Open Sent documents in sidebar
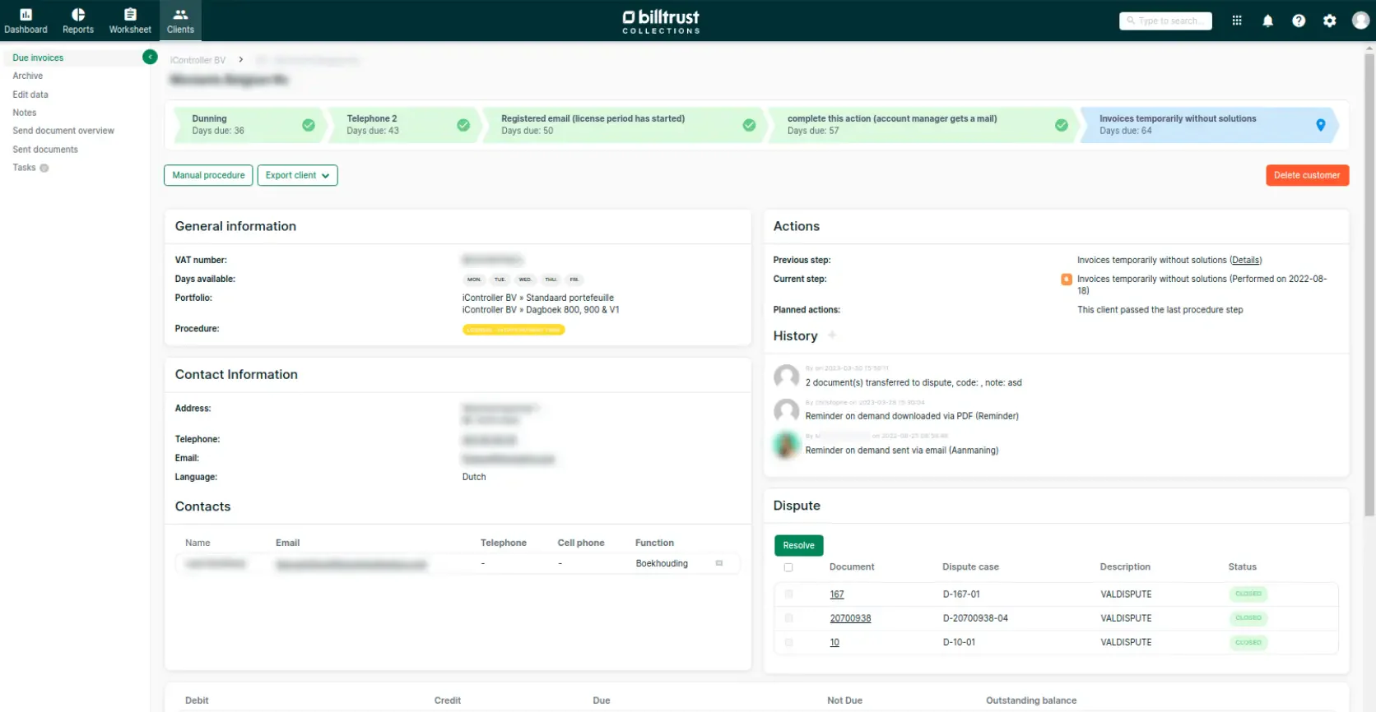 45,150
